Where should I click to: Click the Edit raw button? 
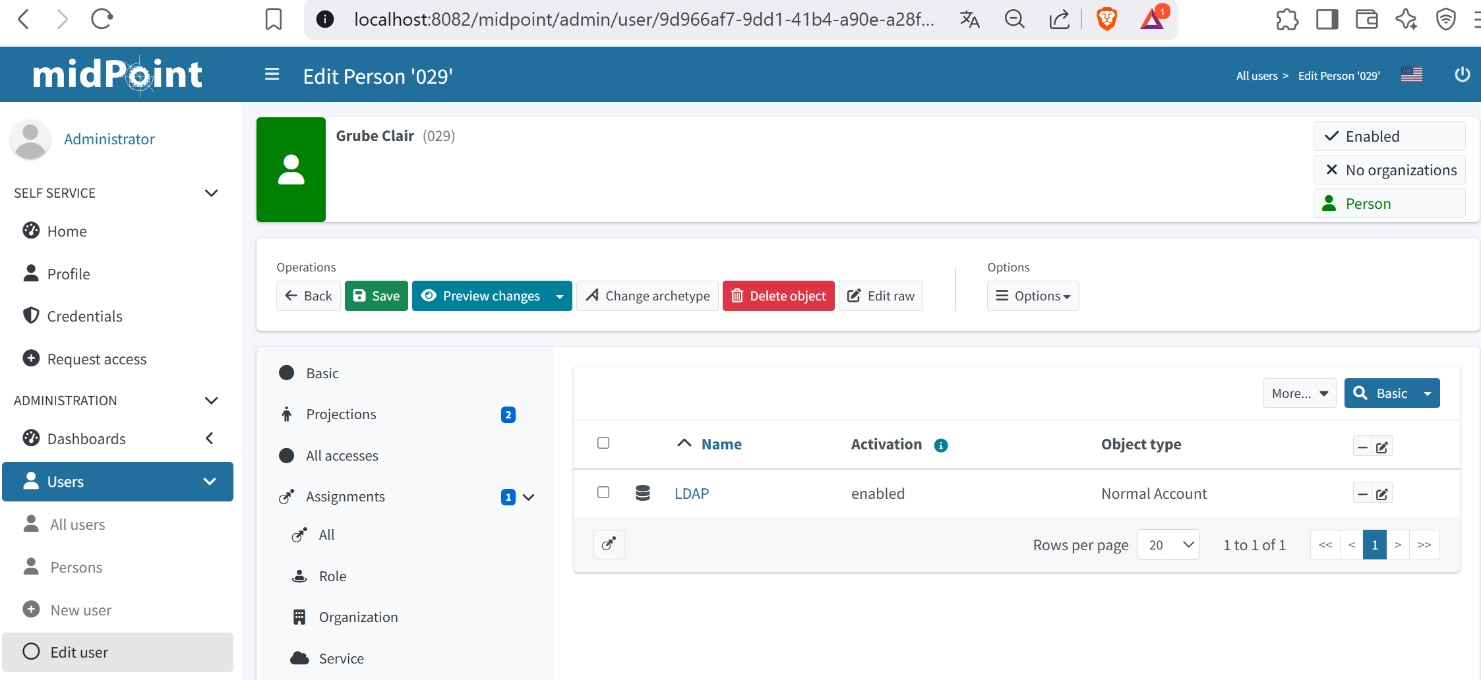(881, 296)
